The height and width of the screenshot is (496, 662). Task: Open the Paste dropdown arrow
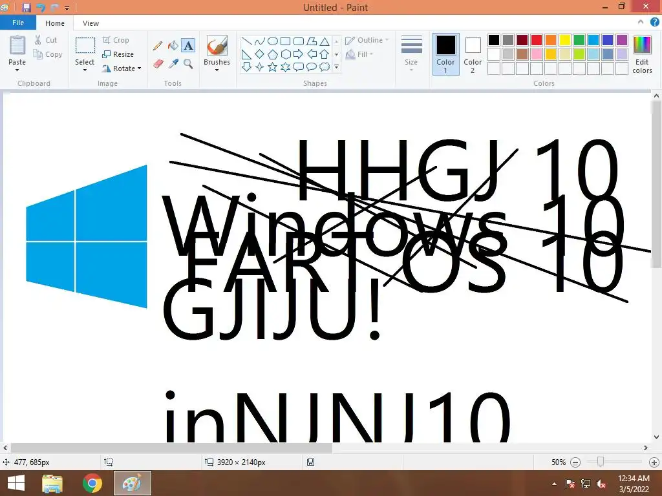(17, 70)
